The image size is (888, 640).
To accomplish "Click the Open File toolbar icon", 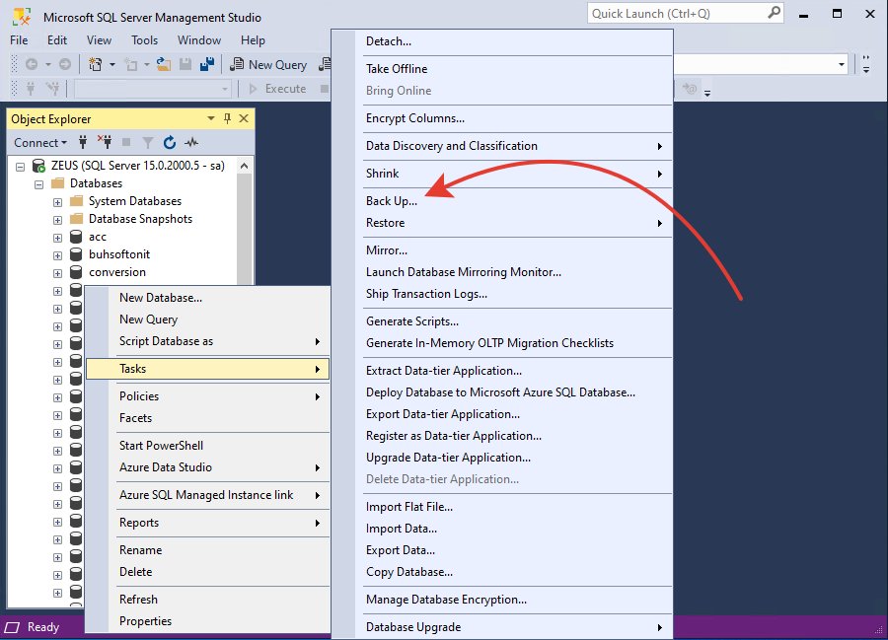I will (x=161, y=64).
